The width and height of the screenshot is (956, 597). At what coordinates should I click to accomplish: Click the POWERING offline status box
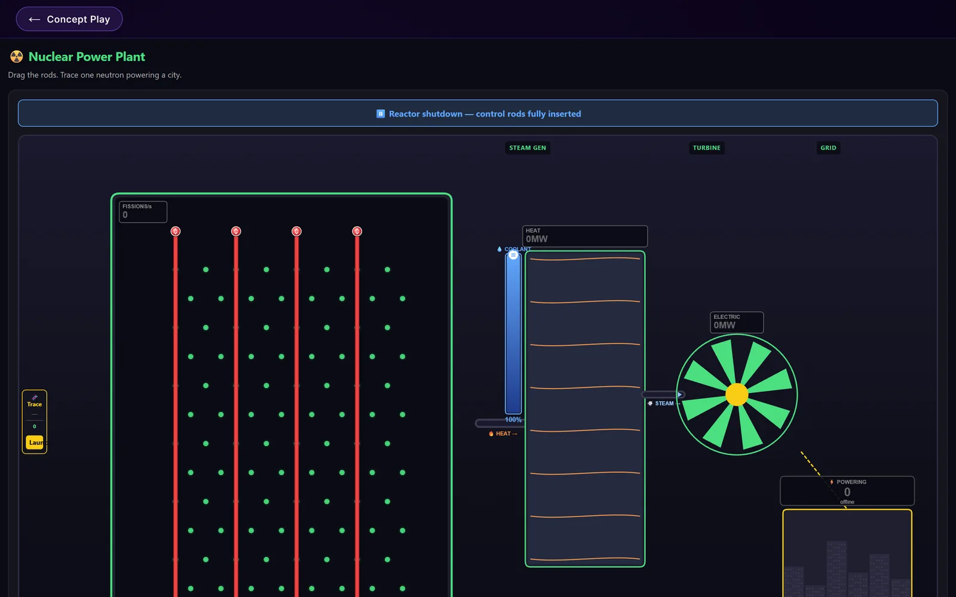[x=847, y=491]
